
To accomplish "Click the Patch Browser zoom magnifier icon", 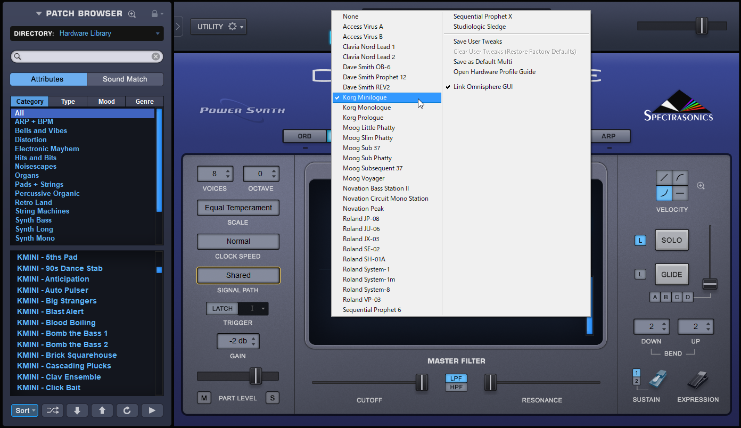I will 132,14.
